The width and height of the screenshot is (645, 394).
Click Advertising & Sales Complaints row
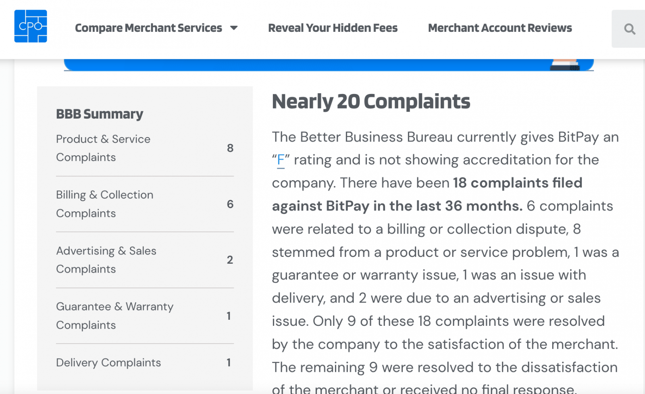(145, 260)
